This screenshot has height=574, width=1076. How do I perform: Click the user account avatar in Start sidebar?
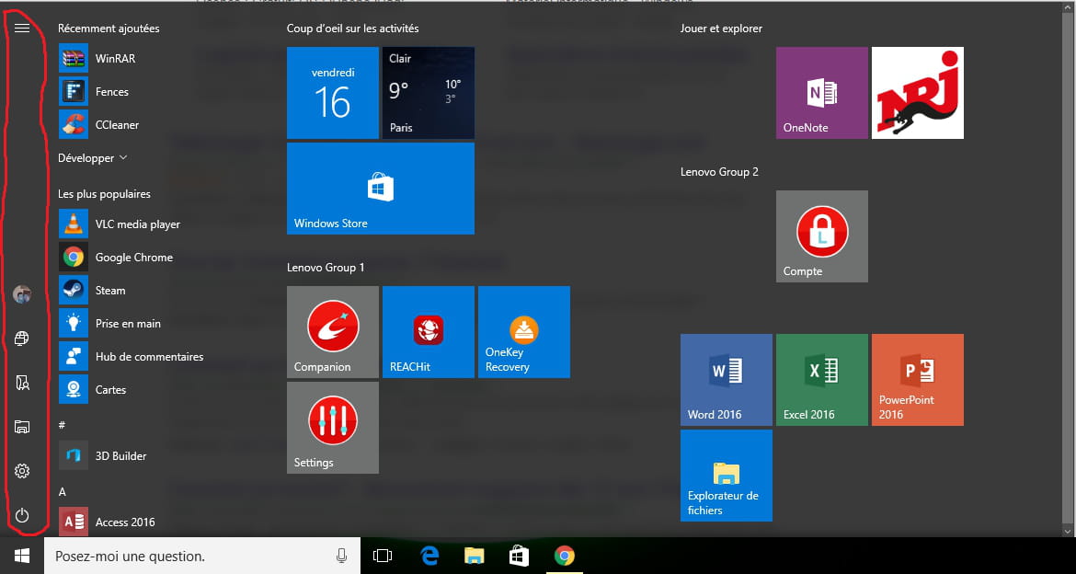(x=22, y=294)
